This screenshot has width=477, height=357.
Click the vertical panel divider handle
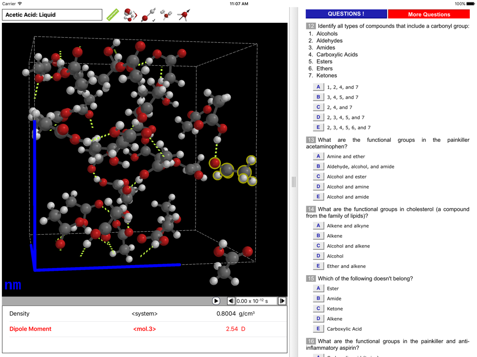click(293, 181)
